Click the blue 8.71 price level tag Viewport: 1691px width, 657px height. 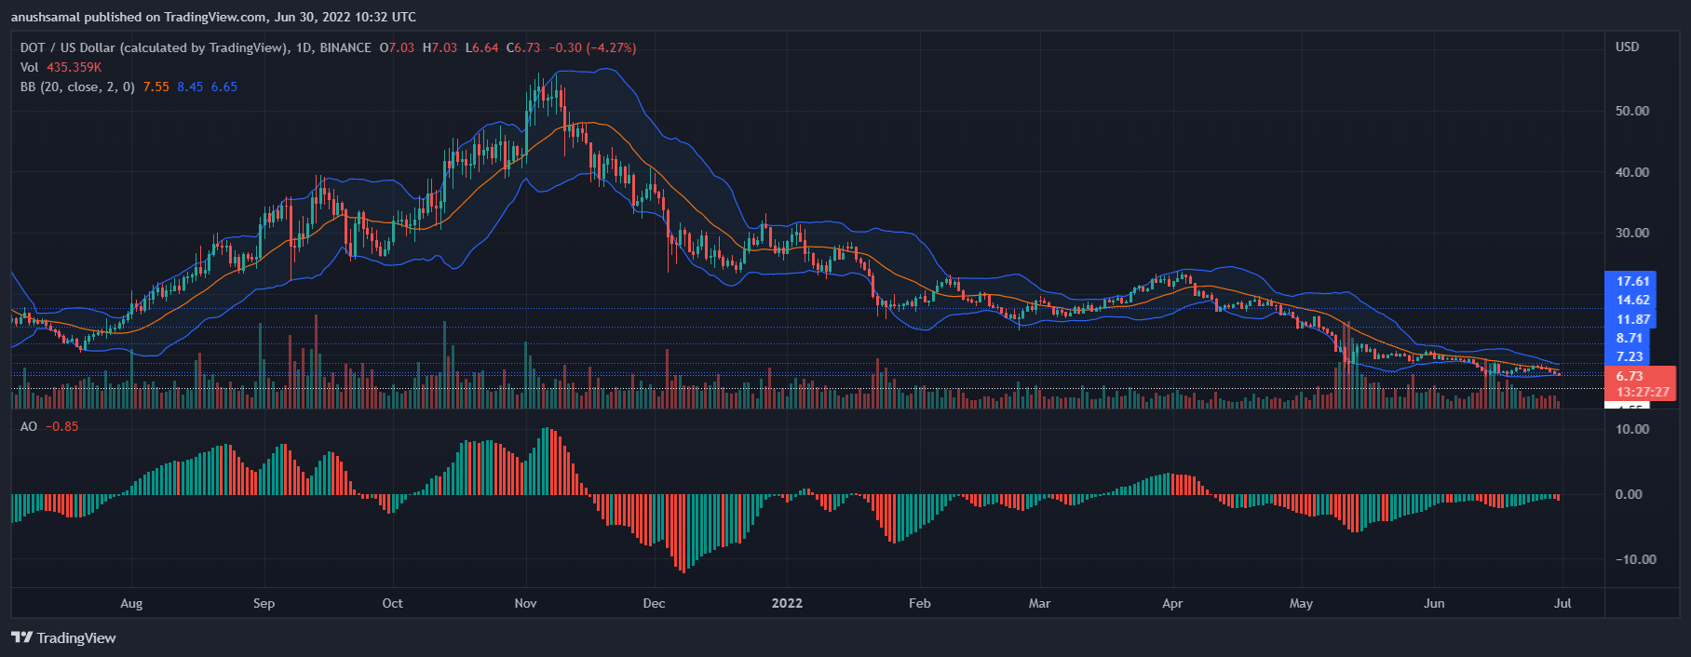click(1630, 338)
